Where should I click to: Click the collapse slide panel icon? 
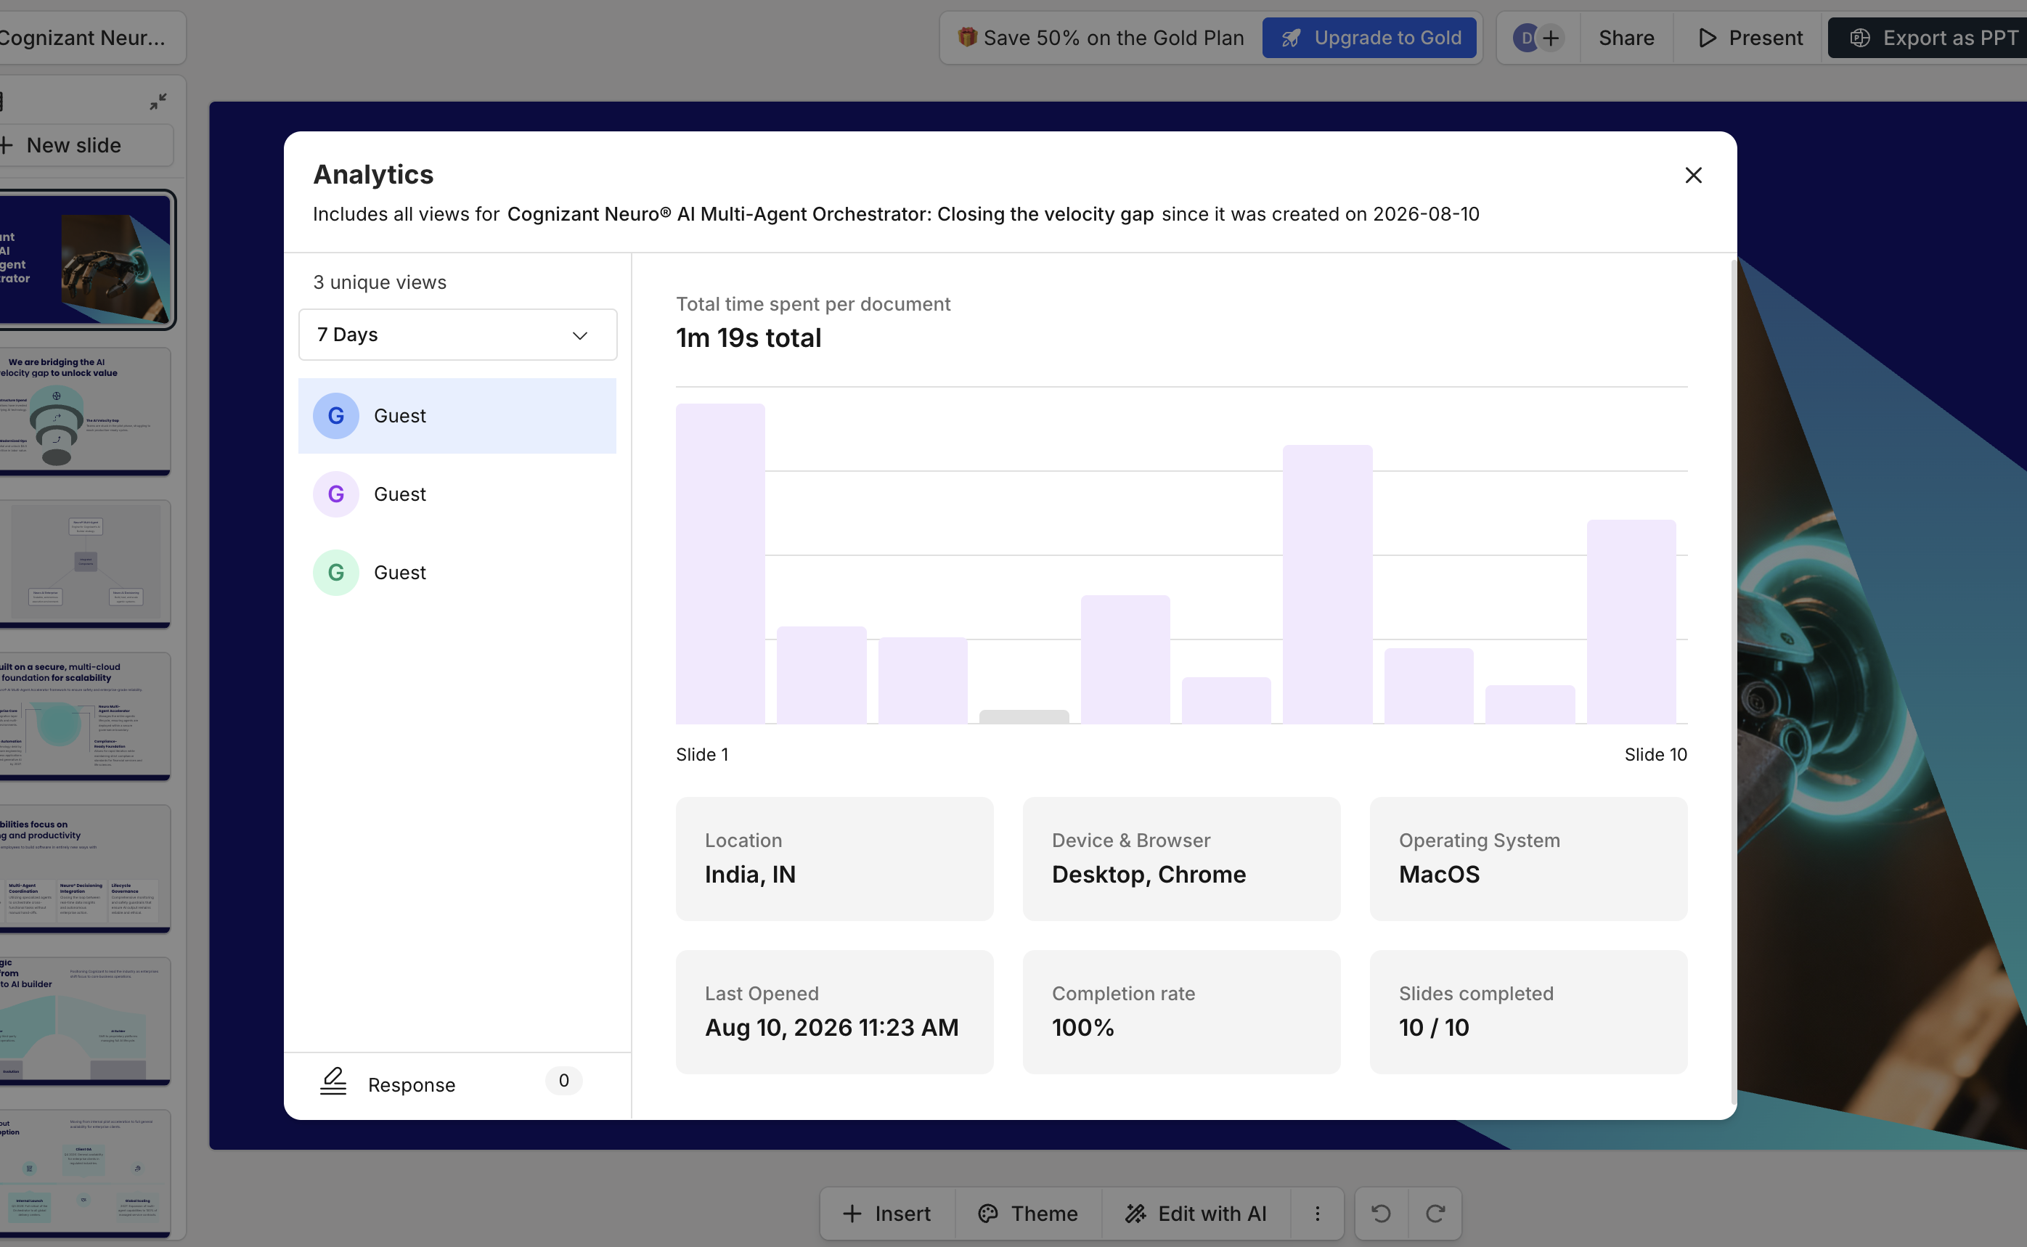point(158,102)
